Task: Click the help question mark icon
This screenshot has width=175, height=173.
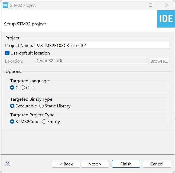Action: pos(8,164)
